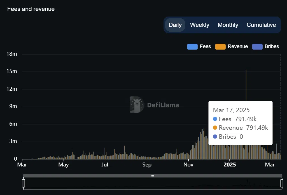
Task: Click the DefiLlama llama logo watermark
Action: tap(137, 105)
